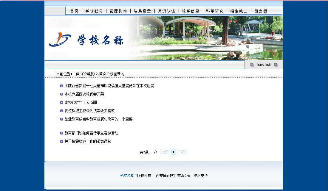Viewport: 328px width, 191px height.
Task: Click the square icon right of English
Action: point(276,65)
